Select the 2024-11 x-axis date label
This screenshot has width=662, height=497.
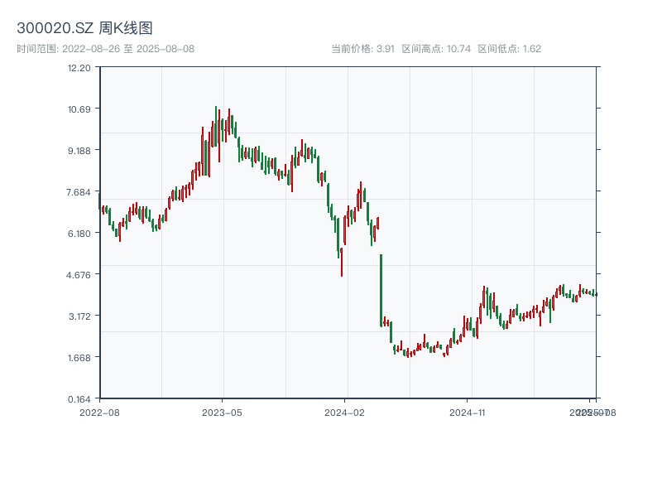click(x=467, y=412)
